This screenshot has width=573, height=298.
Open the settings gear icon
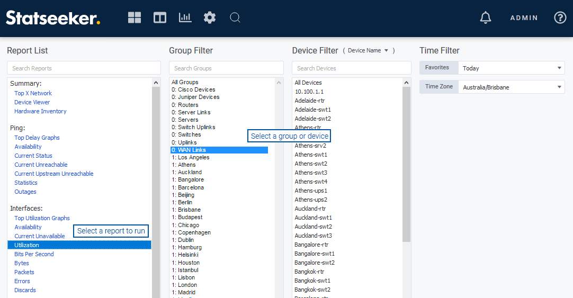coord(210,17)
